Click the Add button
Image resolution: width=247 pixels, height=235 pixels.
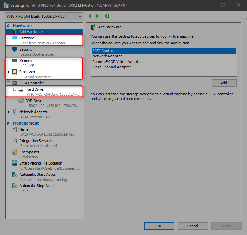point(224,83)
